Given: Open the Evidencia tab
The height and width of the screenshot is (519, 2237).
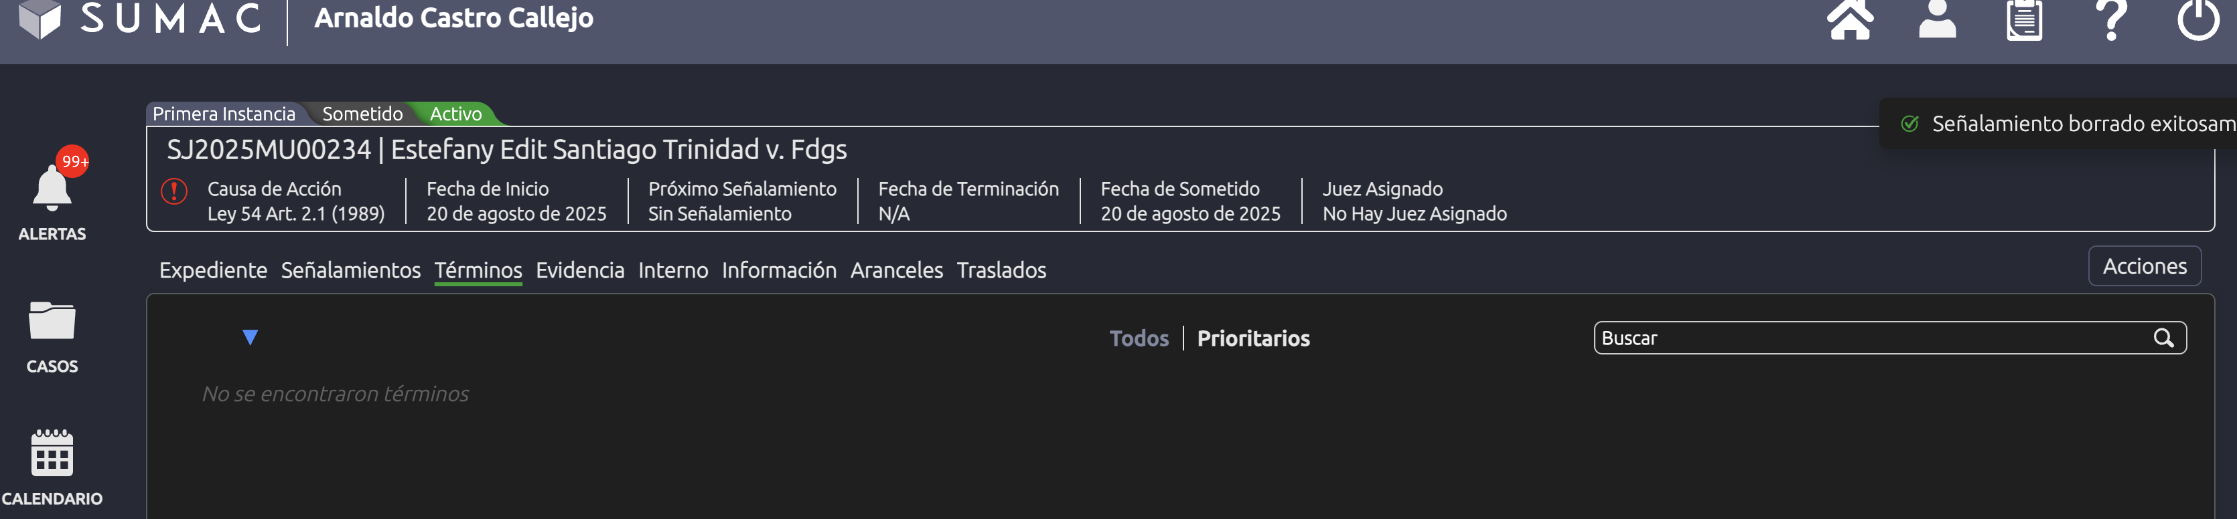Looking at the screenshot, I should (580, 270).
